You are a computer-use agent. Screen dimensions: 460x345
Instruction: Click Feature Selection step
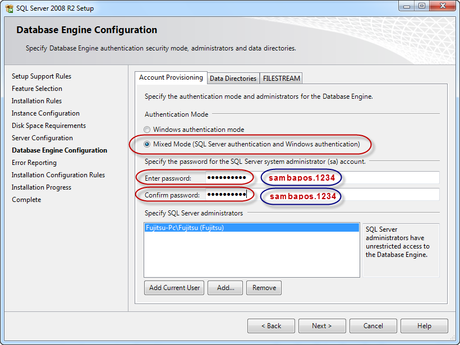tap(37, 89)
